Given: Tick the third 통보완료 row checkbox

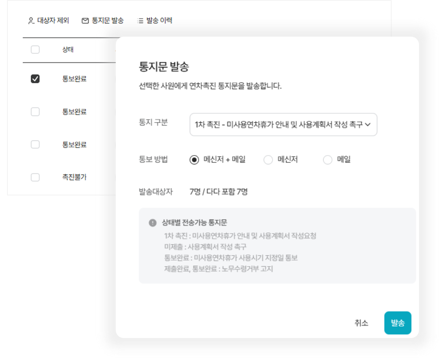Looking at the screenshot, I should pyautogui.click(x=35, y=144).
